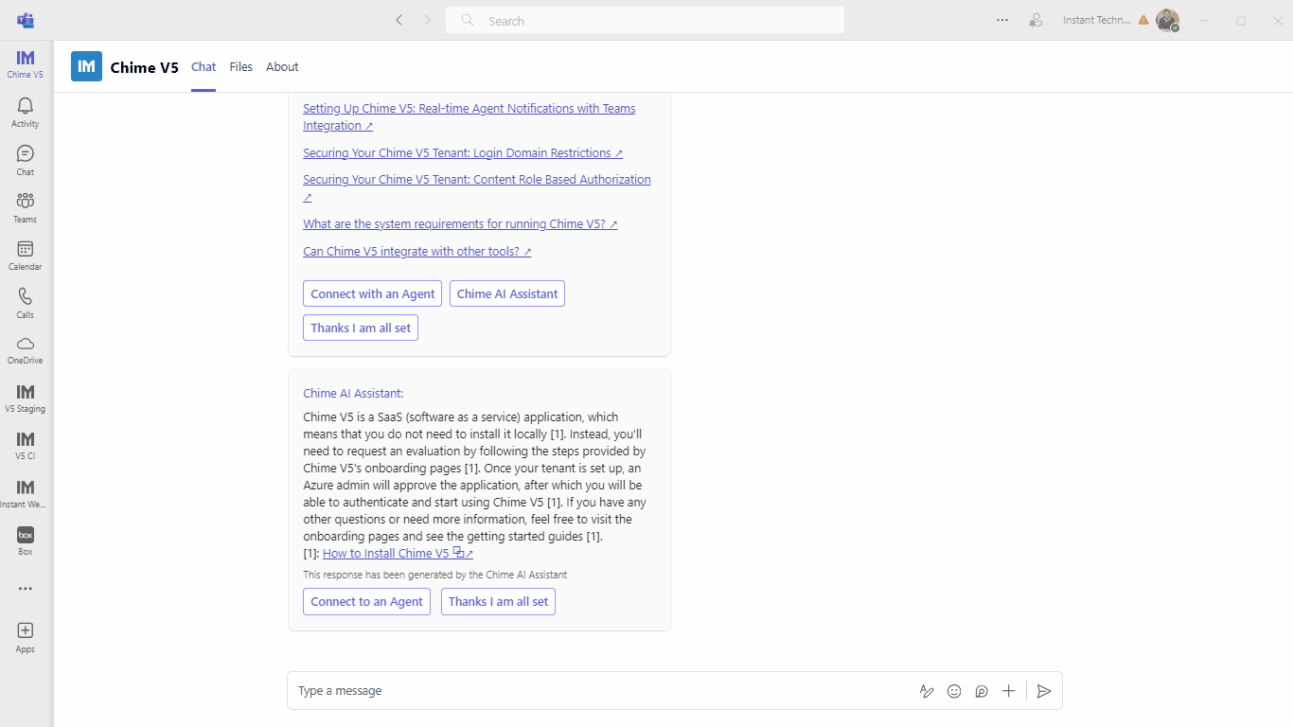Open the message format options icon
Viewport: 1293px width, 727px height.
coord(927,691)
